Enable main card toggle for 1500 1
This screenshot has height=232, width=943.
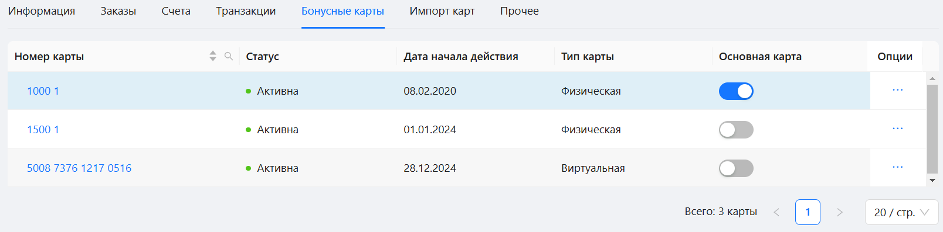tap(736, 130)
